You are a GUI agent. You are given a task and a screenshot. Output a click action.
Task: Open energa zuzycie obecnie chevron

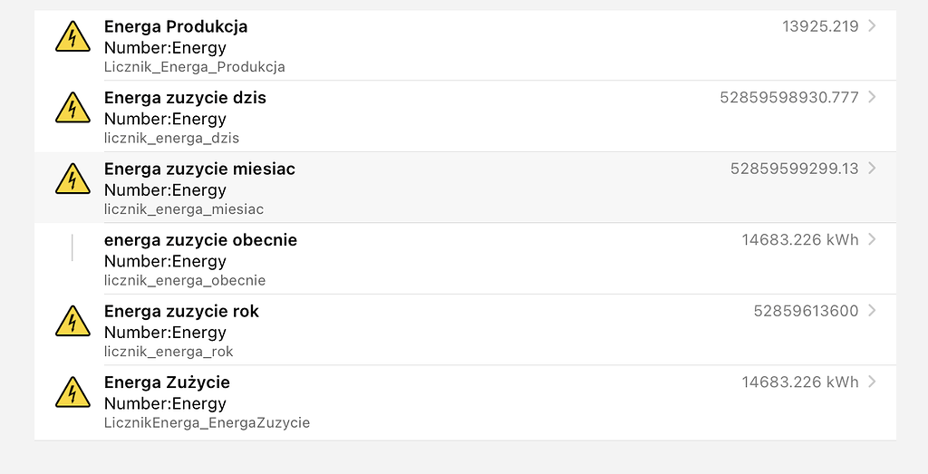[872, 239]
